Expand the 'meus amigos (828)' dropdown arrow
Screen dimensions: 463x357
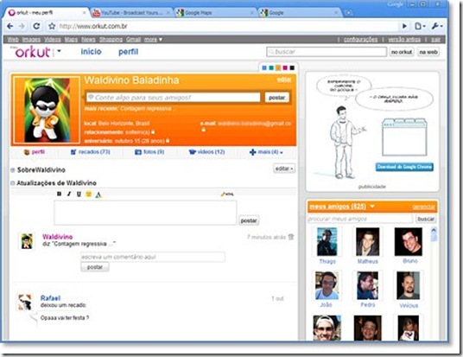click(x=372, y=206)
